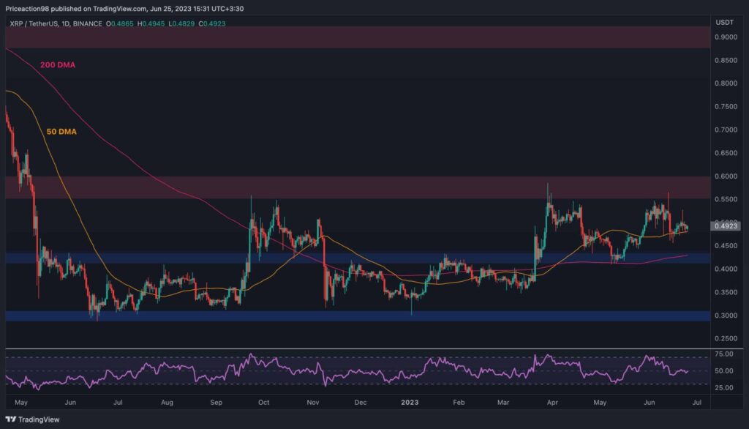Click the May label at timeline start
The height and width of the screenshot is (429, 749).
21,402
